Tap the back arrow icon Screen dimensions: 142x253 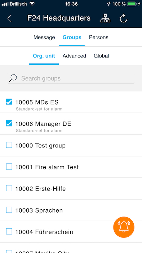coord(9,18)
